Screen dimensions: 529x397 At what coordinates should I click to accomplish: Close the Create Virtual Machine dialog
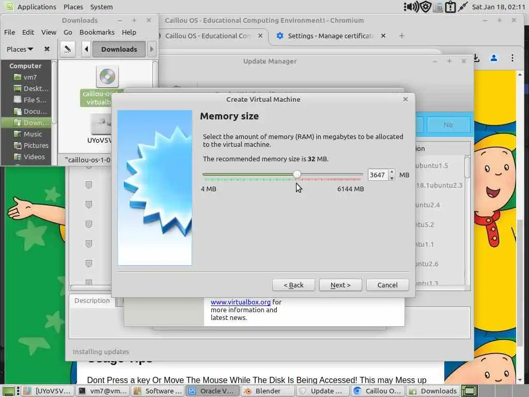(406, 99)
